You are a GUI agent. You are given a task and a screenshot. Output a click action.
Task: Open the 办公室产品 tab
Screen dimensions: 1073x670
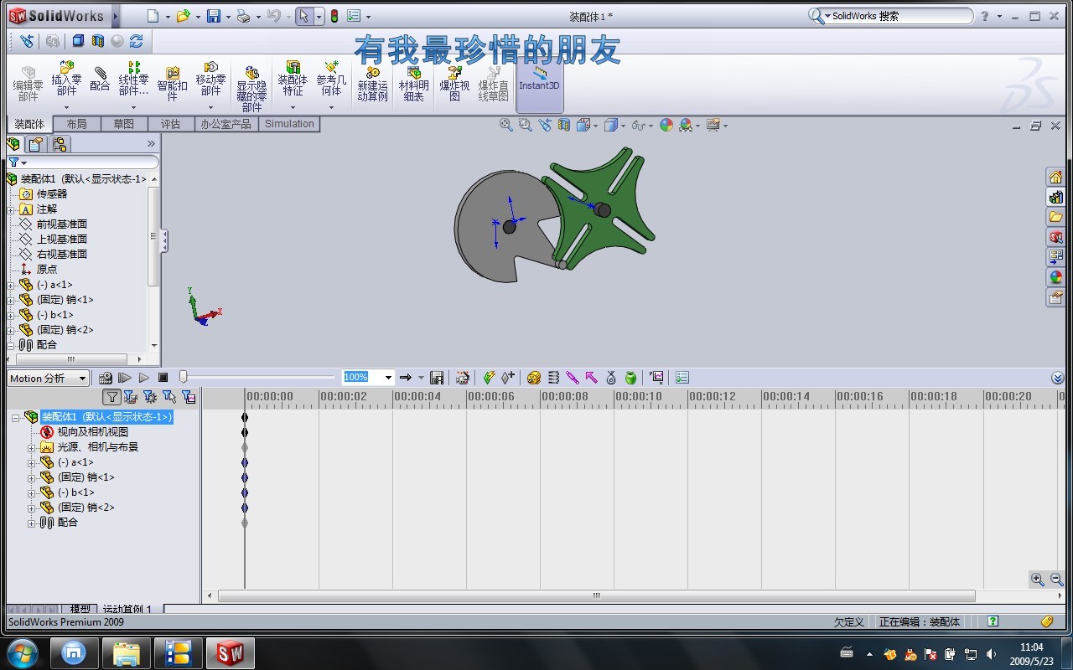coord(225,124)
